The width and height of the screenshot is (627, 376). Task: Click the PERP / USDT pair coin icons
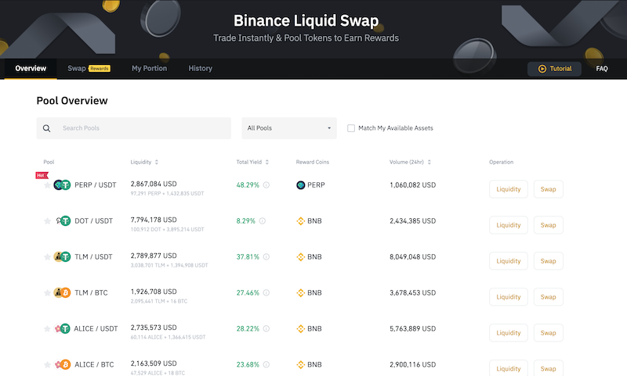point(62,185)
